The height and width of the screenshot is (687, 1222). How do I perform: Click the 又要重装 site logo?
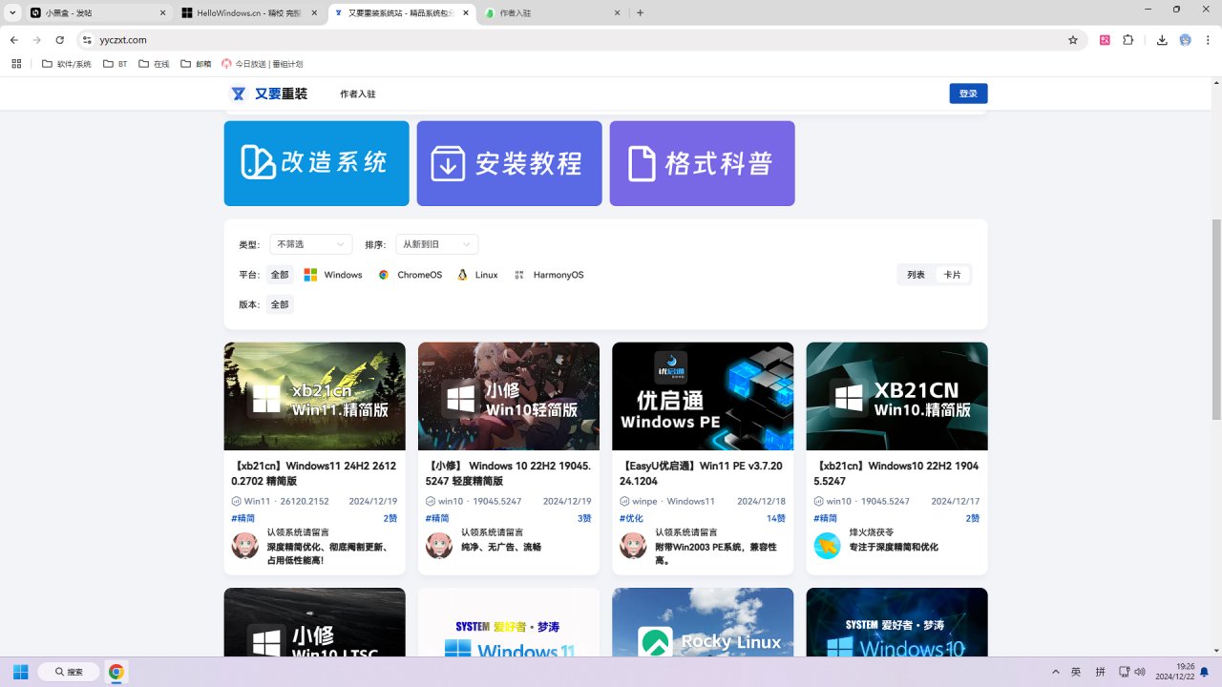coord(269,94)
